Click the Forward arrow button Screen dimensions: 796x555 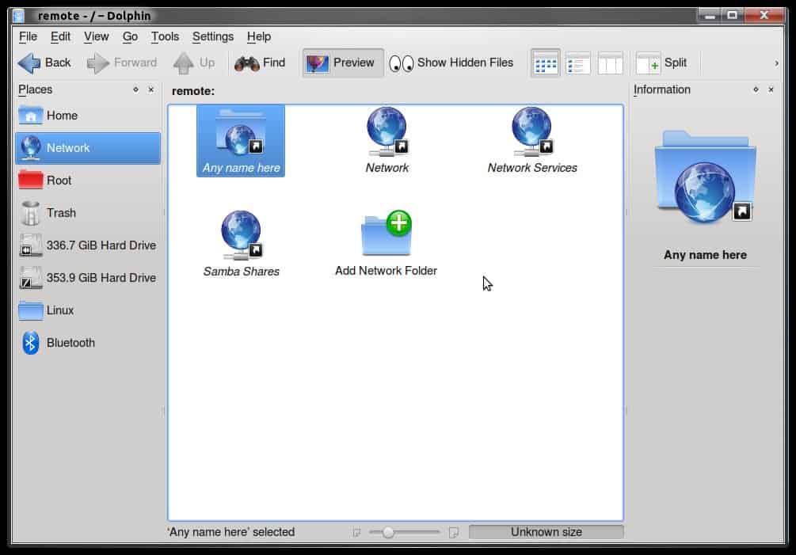coord(122,63)
